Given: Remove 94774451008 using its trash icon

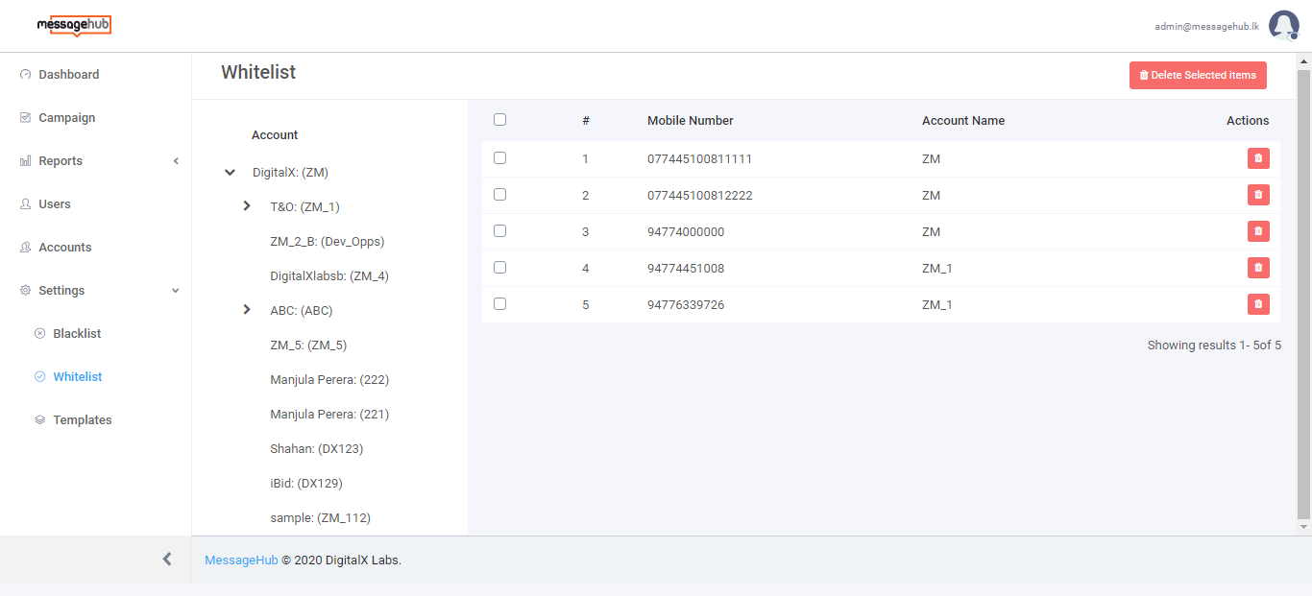Looking at the screenshot, I should click(1257, 268).
